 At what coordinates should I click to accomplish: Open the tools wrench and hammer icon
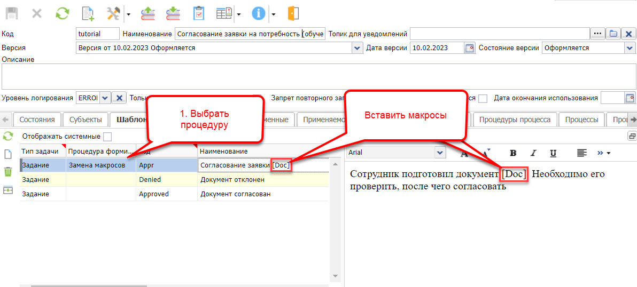coord(113,13)
